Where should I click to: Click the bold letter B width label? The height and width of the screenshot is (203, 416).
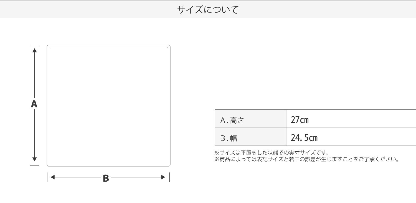click(x=106, y=178)
